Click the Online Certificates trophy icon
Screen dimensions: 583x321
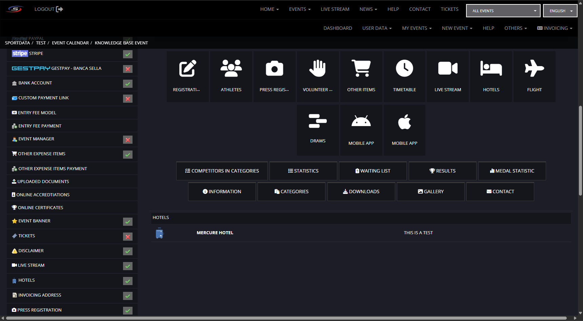click(14, 207)
